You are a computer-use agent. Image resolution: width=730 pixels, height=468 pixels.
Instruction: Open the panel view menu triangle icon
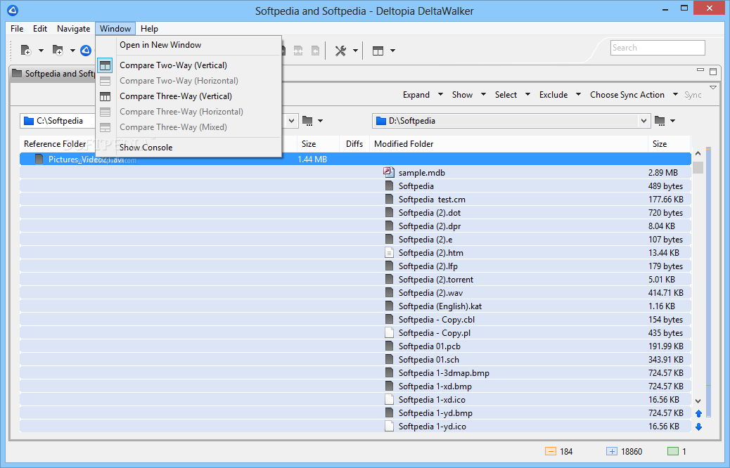(x=713, y=87)
